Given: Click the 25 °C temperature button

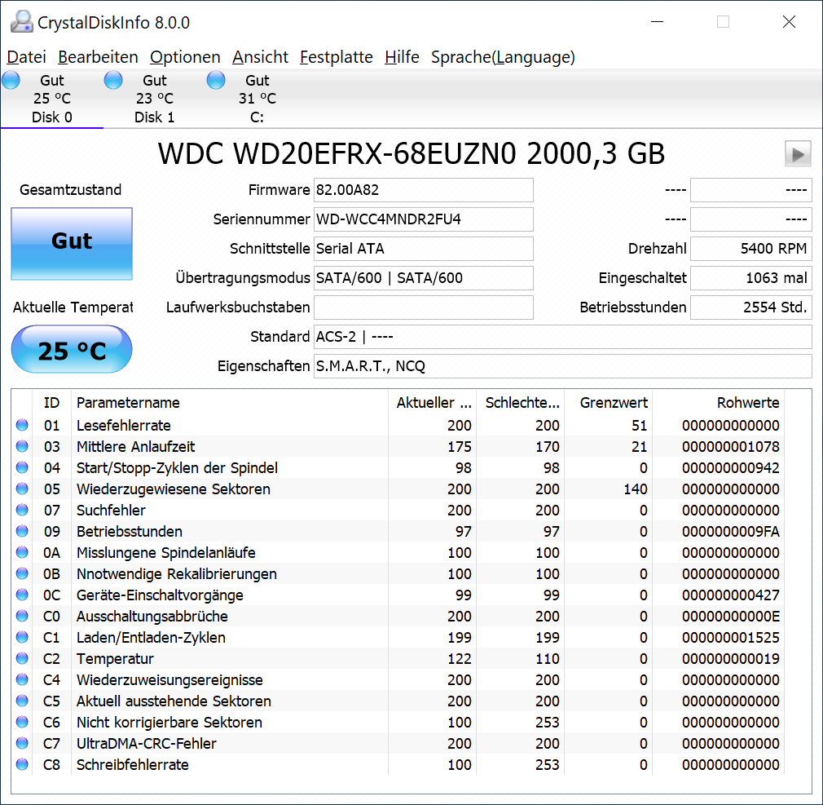Looking at the screenshot, I should coord(72,349).
